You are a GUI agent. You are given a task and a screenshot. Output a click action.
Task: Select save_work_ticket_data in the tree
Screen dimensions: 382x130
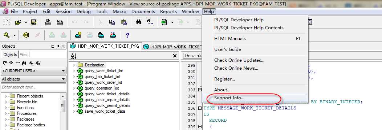[105, 111]
